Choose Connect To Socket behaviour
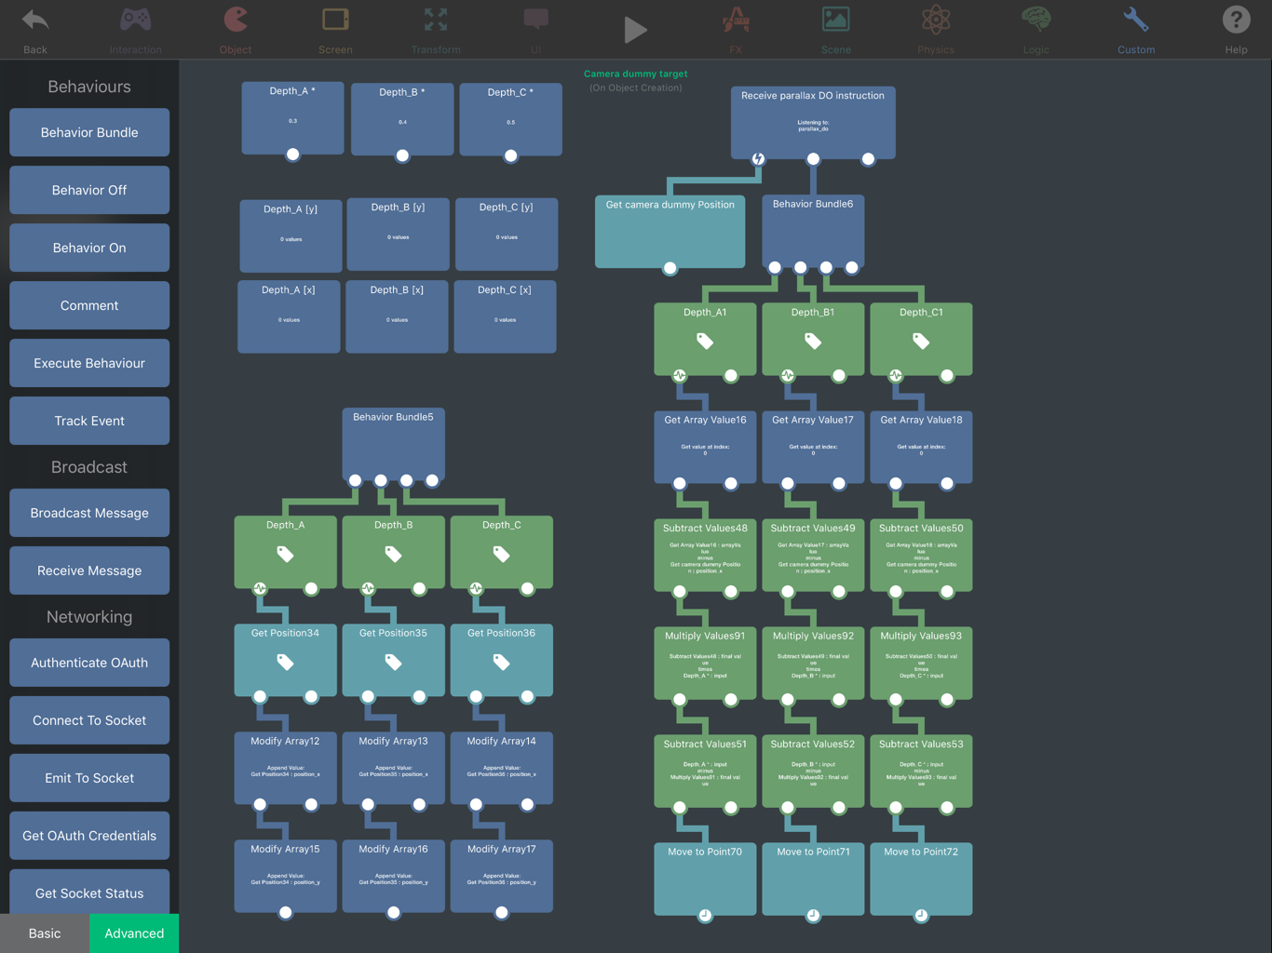This screenshot has height=953, width=1272. click(89, 720)
